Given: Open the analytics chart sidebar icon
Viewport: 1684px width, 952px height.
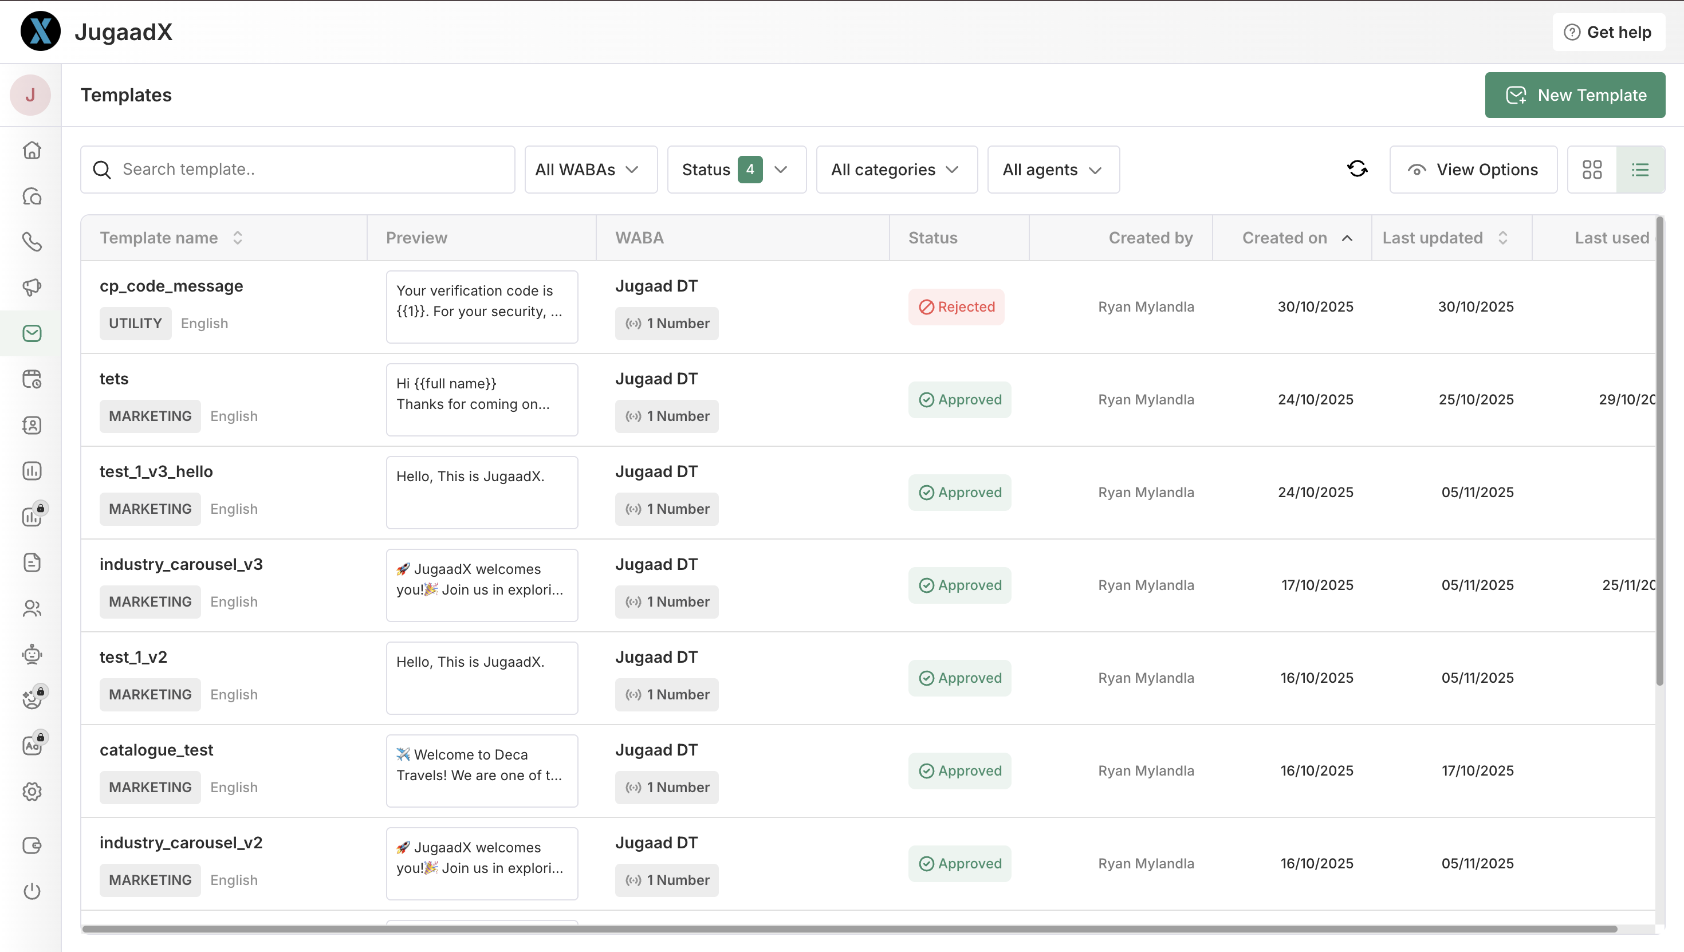Looking at the screenshot, I should (32, 471).
